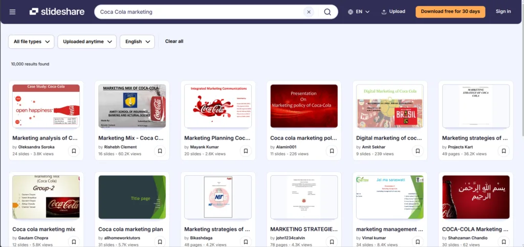This screenshot has height=247, width=524.
Task: Open title Coca cola marketing pol...
Action: [x=303, y=138]
